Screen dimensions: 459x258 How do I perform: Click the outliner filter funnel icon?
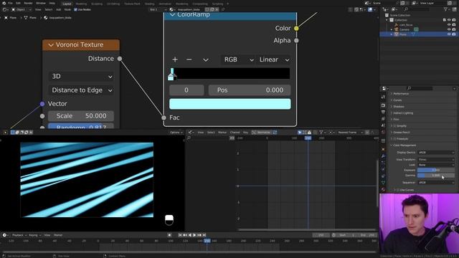[446, 9]
